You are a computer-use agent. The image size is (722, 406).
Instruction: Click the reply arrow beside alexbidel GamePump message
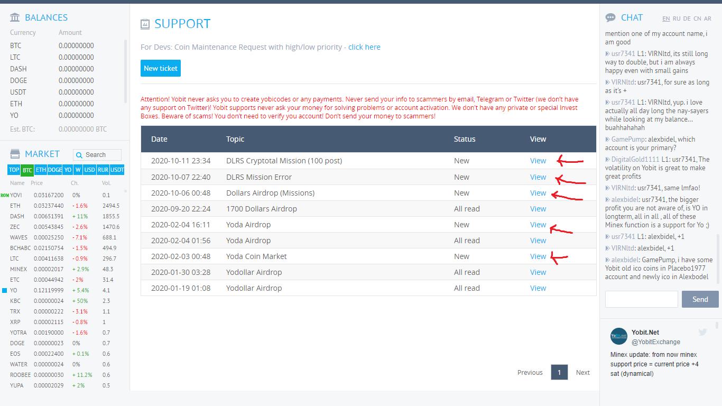(607, 260)
